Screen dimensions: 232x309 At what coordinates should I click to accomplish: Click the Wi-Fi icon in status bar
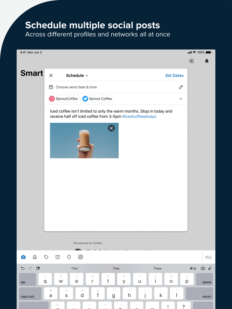coord(194,52)
